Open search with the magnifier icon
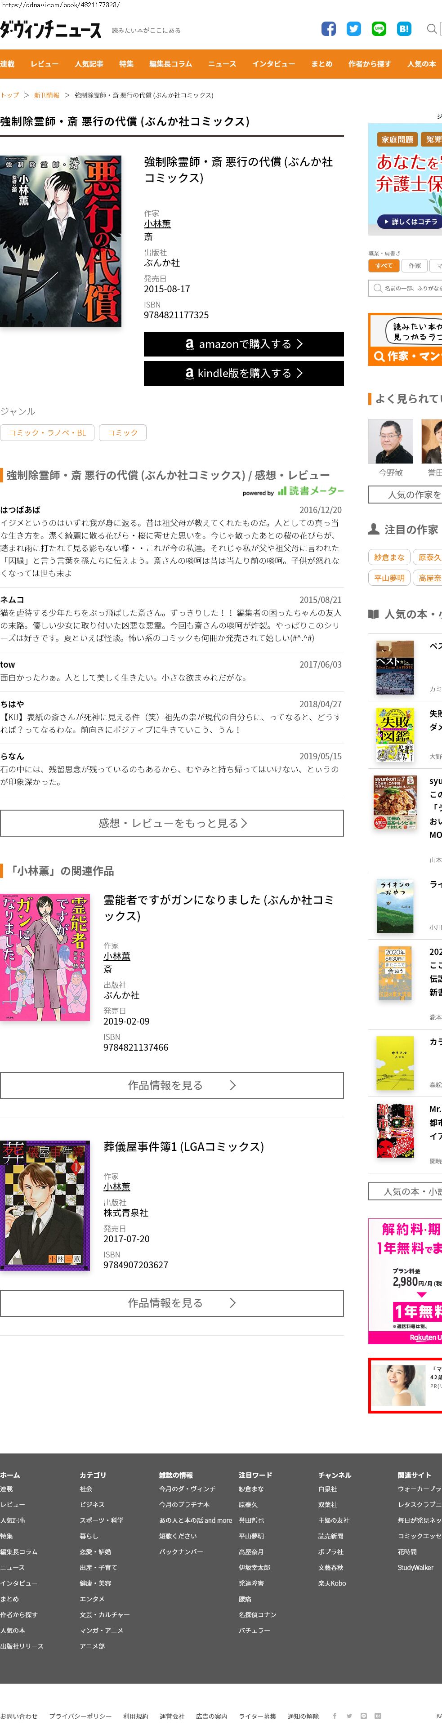The height and width of the screenshot is (1734, 442). tap(431, 29)
